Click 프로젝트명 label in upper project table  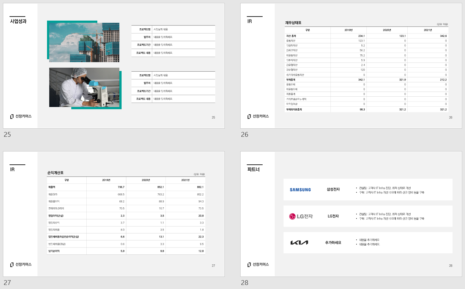click(145, 29)
